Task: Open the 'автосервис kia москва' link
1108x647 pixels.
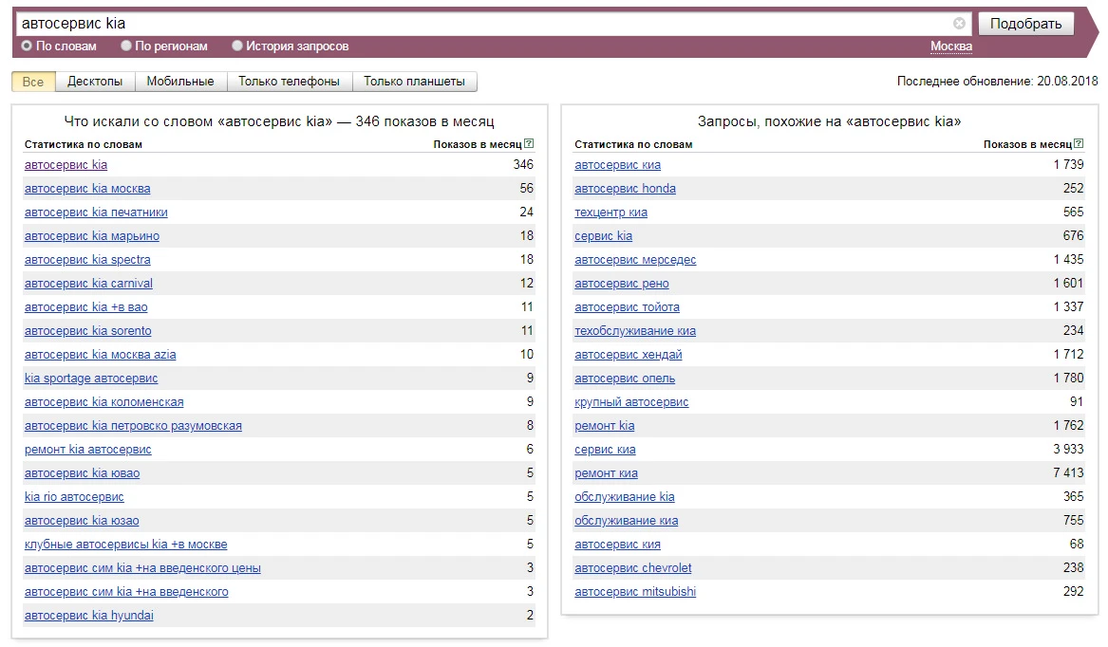Action: [x=87, y=189]
